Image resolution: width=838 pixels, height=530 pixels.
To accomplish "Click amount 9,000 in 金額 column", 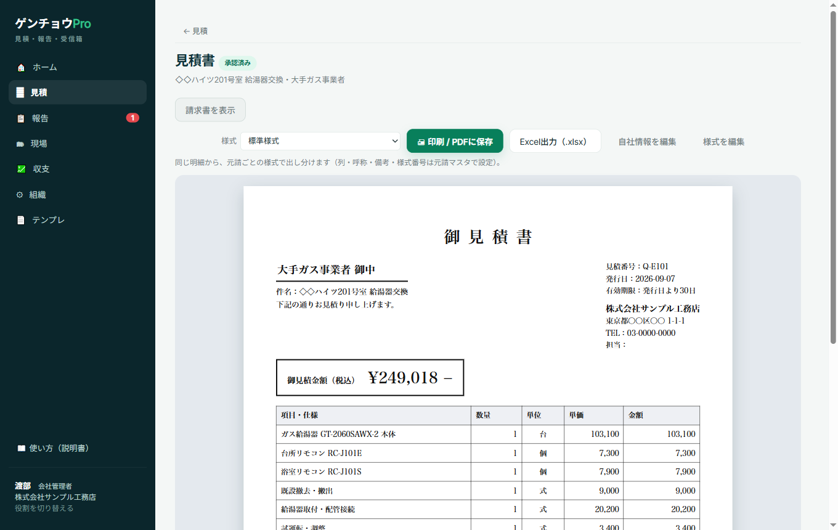I will tap(662, 491).
